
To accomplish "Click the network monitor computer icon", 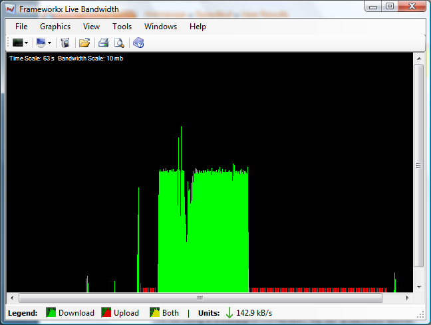I will [41, 43].
